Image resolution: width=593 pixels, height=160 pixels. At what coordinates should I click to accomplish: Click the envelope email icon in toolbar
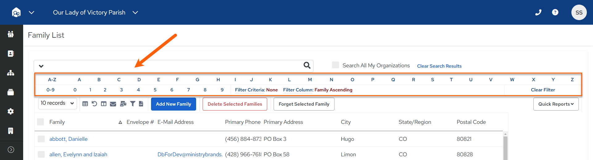tap(113, 104)
